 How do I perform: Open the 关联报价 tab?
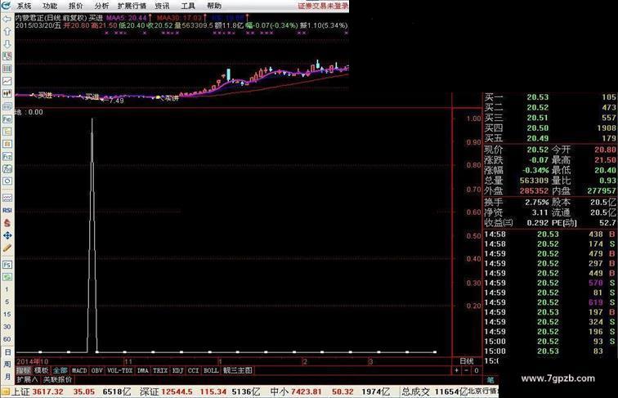coord(57,379)
